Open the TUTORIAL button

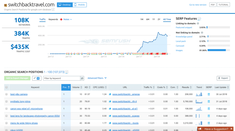(x=223, y=5)
